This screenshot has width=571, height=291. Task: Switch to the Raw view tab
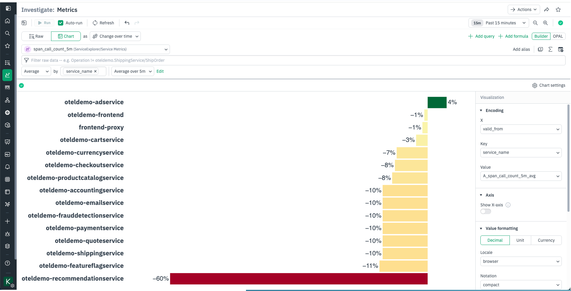(x=36, y=36)
